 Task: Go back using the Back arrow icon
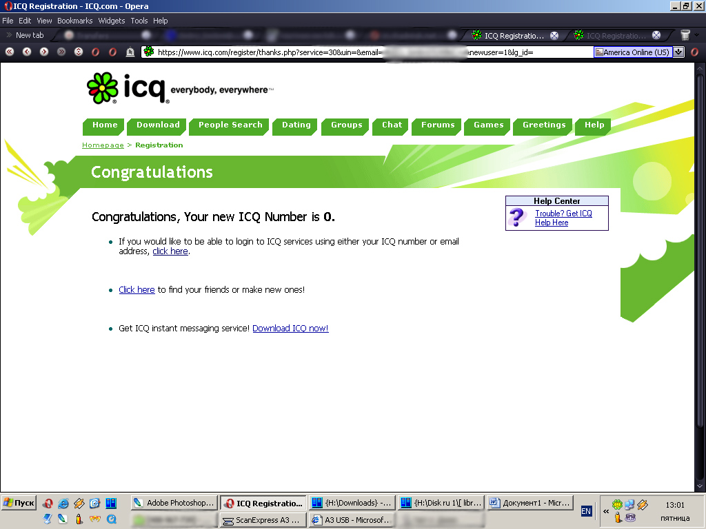(x=27, y=52)
